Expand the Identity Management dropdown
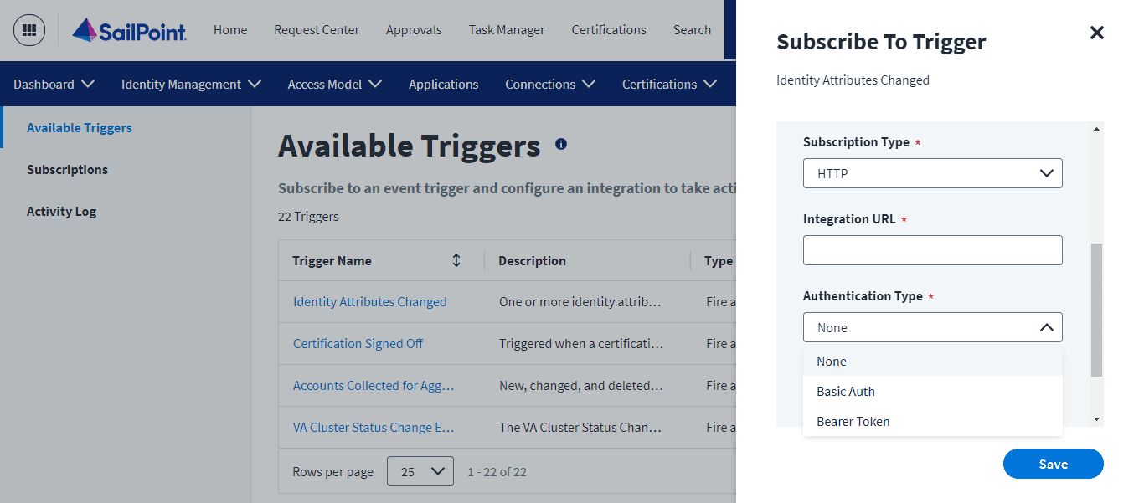 190,84
